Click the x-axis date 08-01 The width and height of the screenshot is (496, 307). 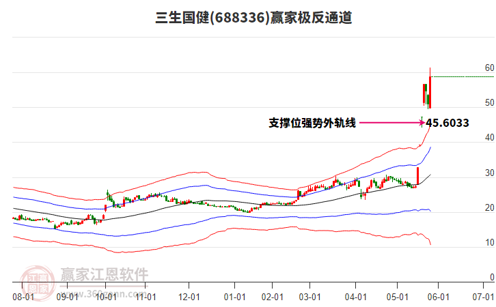click(x=23, y=297)
